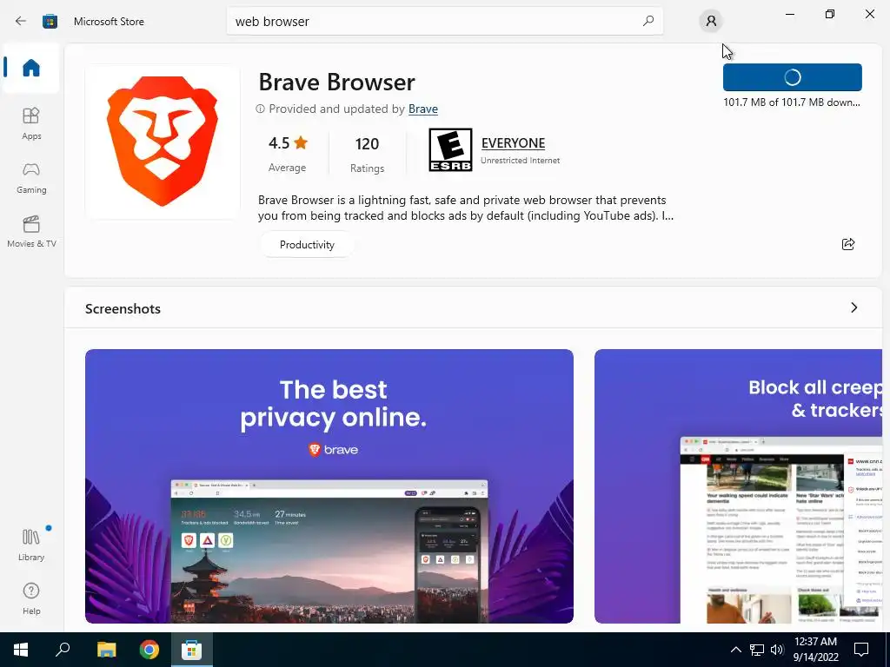
Task: Click the Microsoft Store logo icon
Action: [x=50, y=21]
